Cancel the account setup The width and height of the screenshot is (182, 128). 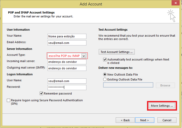coord(167,120)
